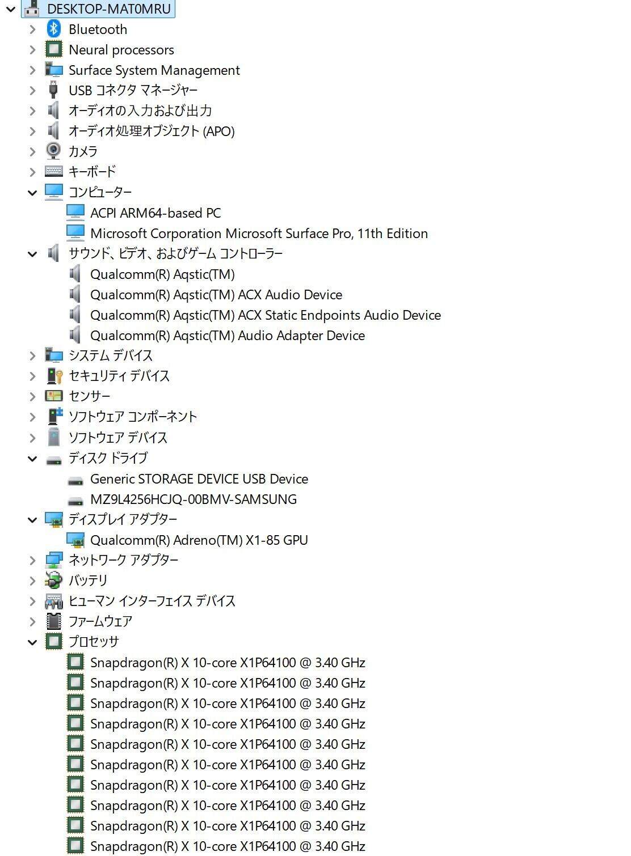This screenshot has width=631, height=856.
Task: Select the キーボード label
Action: [92, 171]
